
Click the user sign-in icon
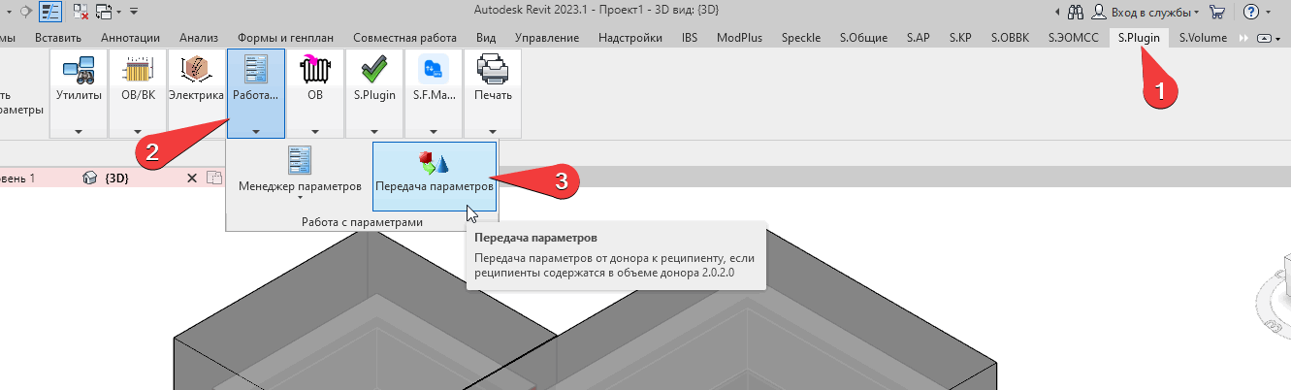coord(1099,12)
